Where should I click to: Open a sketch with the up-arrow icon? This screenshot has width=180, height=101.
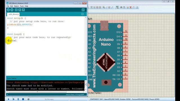pos(20,10)
